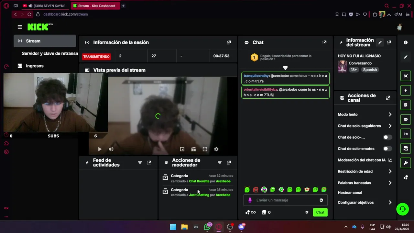Click the KICK logo

(40, 27)
